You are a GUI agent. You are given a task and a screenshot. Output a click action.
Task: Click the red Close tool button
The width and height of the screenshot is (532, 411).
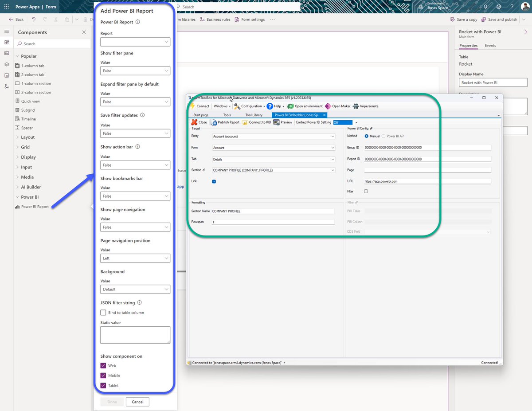(x=199, y=122)
